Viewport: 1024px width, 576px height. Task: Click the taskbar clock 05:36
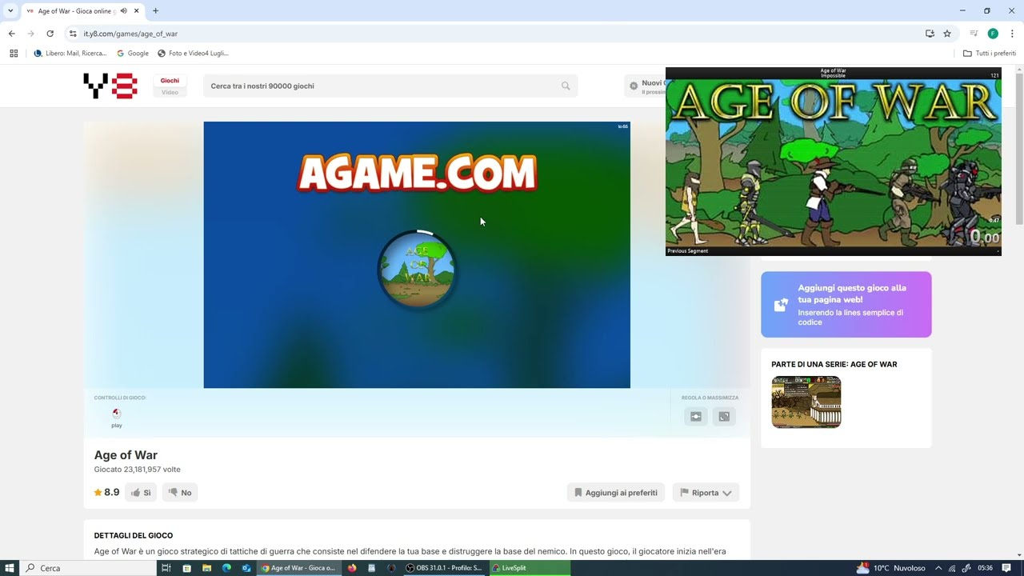coord(985,568)
